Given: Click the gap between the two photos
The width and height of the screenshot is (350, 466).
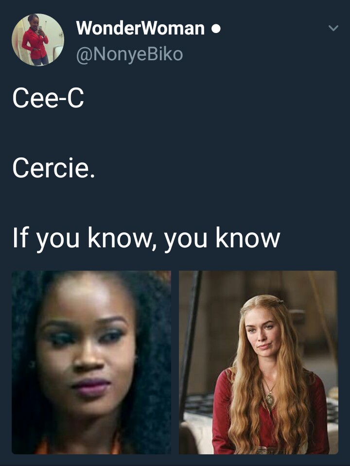Looking at the screenshot, I should [x=175, y=362].
